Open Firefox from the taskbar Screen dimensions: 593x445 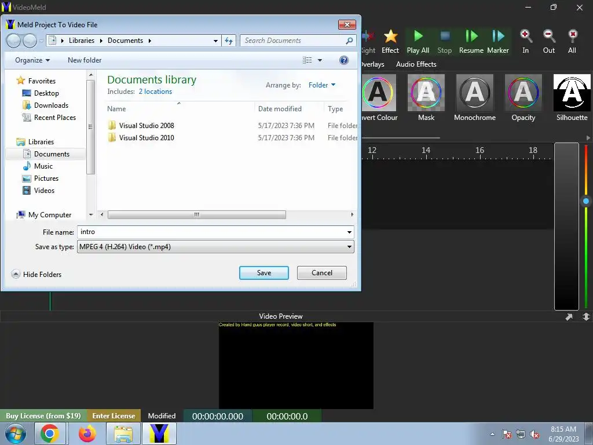click(87, 433)
